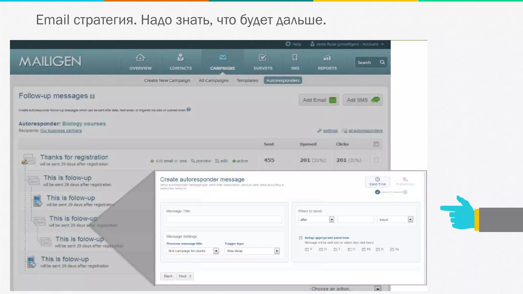The height and width of the screenshot is (294, 523).
Task: Open Previous message title dropdown
Action: pyautogui.click(x=193, y=251)
